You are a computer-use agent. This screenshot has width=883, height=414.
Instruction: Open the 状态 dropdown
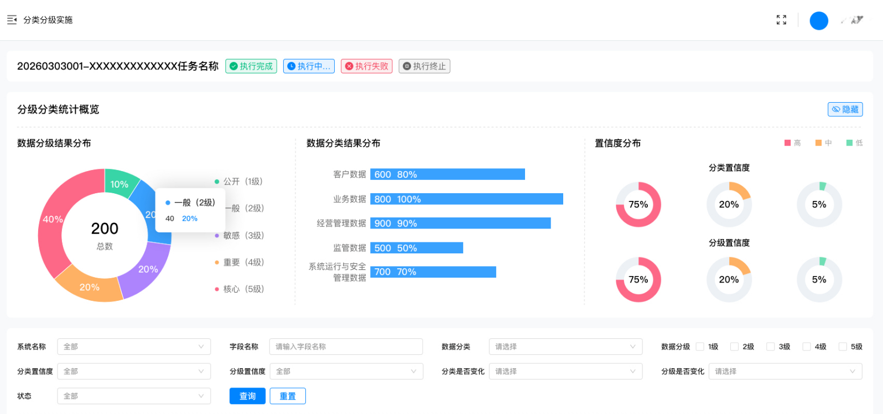click(134, 396)
